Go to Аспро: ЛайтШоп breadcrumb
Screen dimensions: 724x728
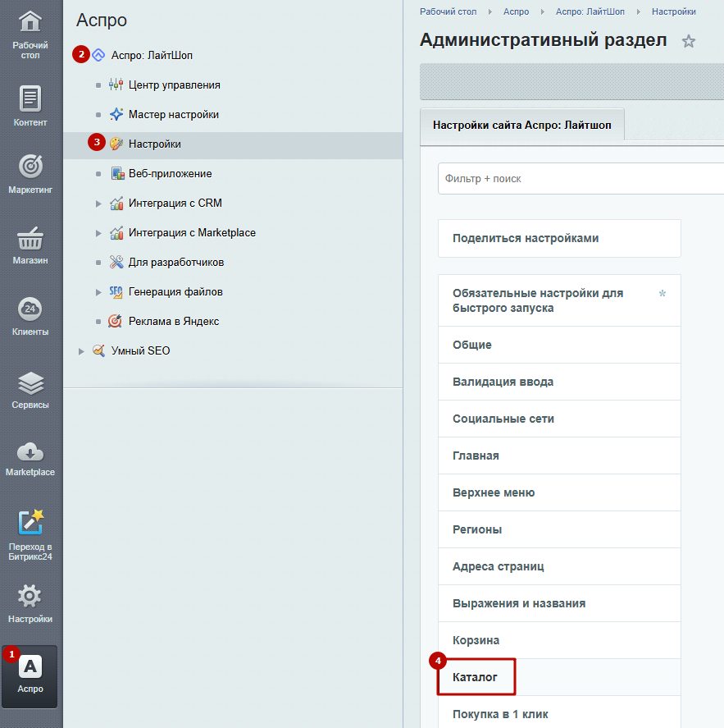pos(590,11)
